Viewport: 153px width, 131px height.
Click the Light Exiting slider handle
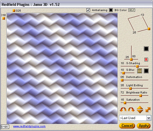[x=130, y=88]
